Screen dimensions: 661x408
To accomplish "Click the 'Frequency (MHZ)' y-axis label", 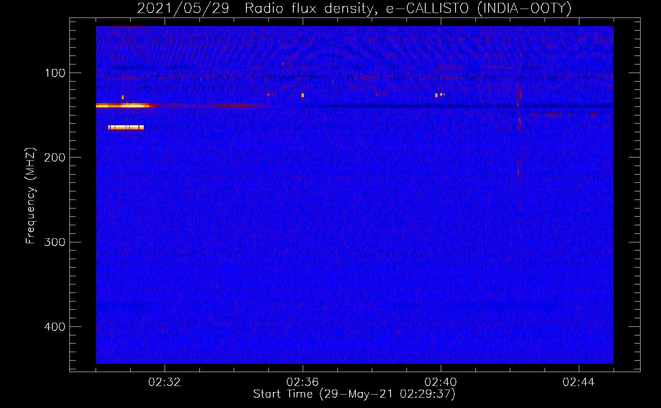I will (x=31, y=196).
